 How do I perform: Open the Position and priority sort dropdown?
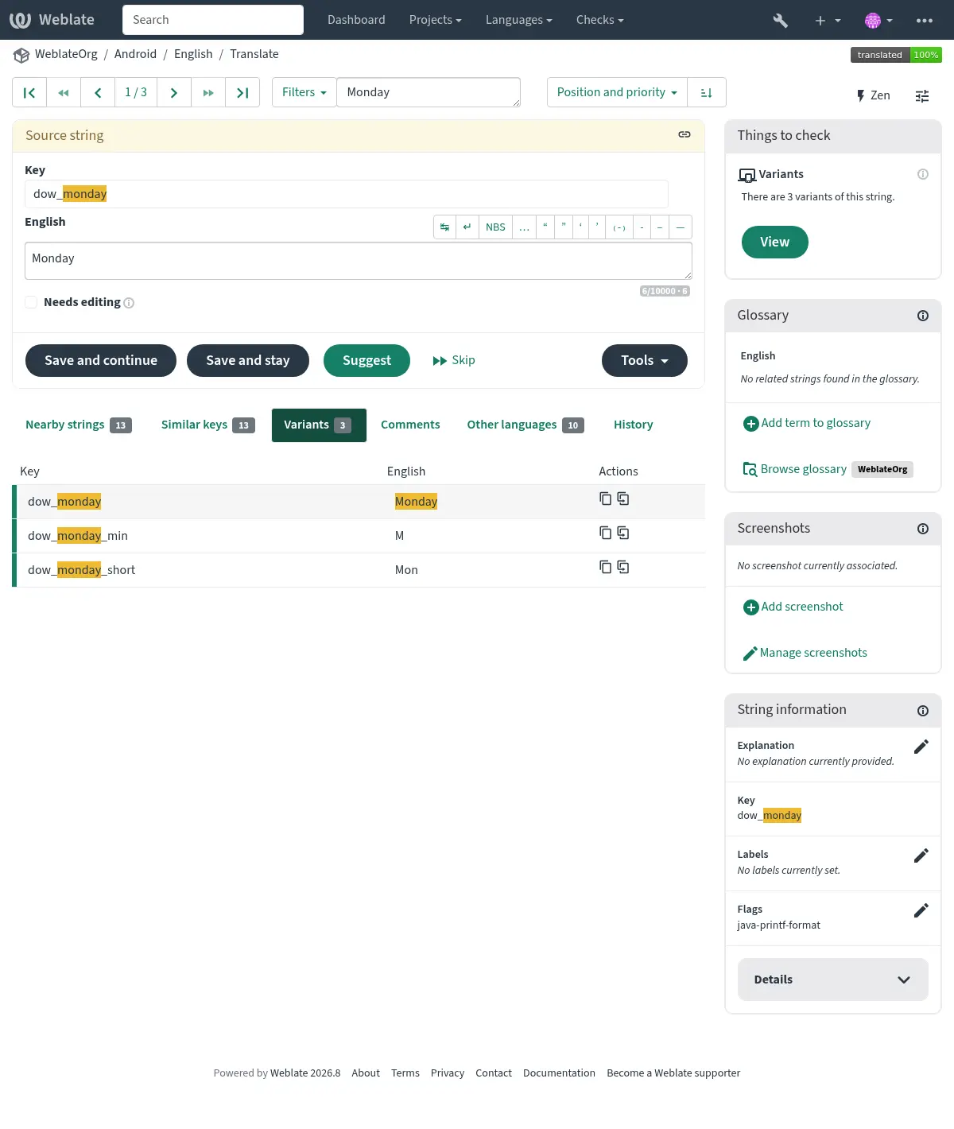click(x=617, y=92)
